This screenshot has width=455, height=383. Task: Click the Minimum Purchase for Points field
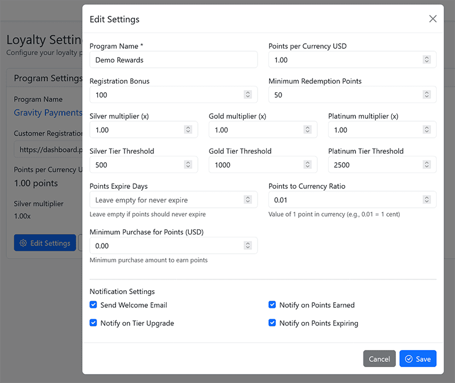point(173,246)
